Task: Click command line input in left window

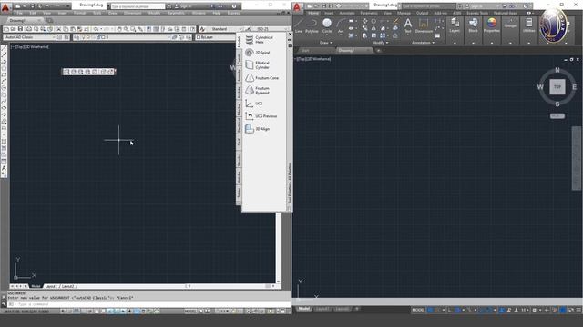Action: point(148,304)
